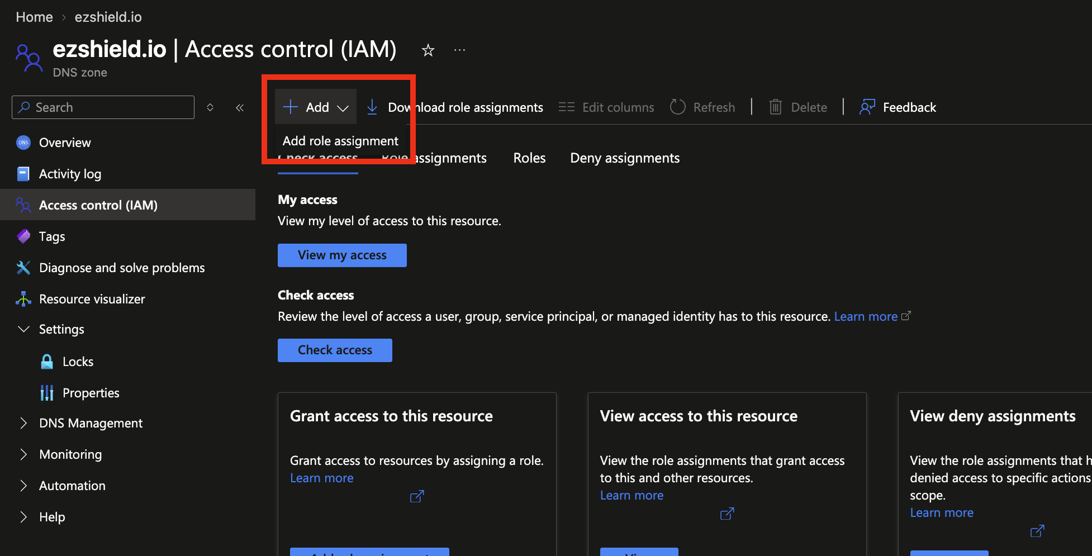Switch to the Deny assignments tab
Viewport: 1092px width, 556px height.
pyautogui.click(x=625, y=158)
